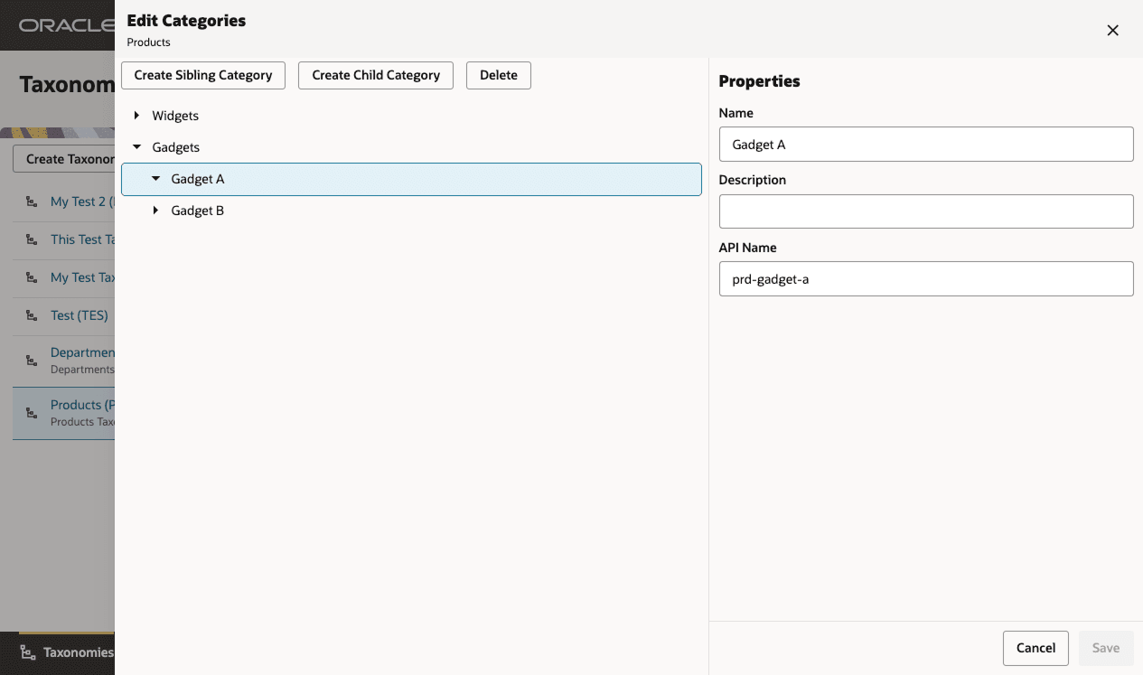1143x675 pixels.
Task: Delete the selected category
Action: coord(499,75)
